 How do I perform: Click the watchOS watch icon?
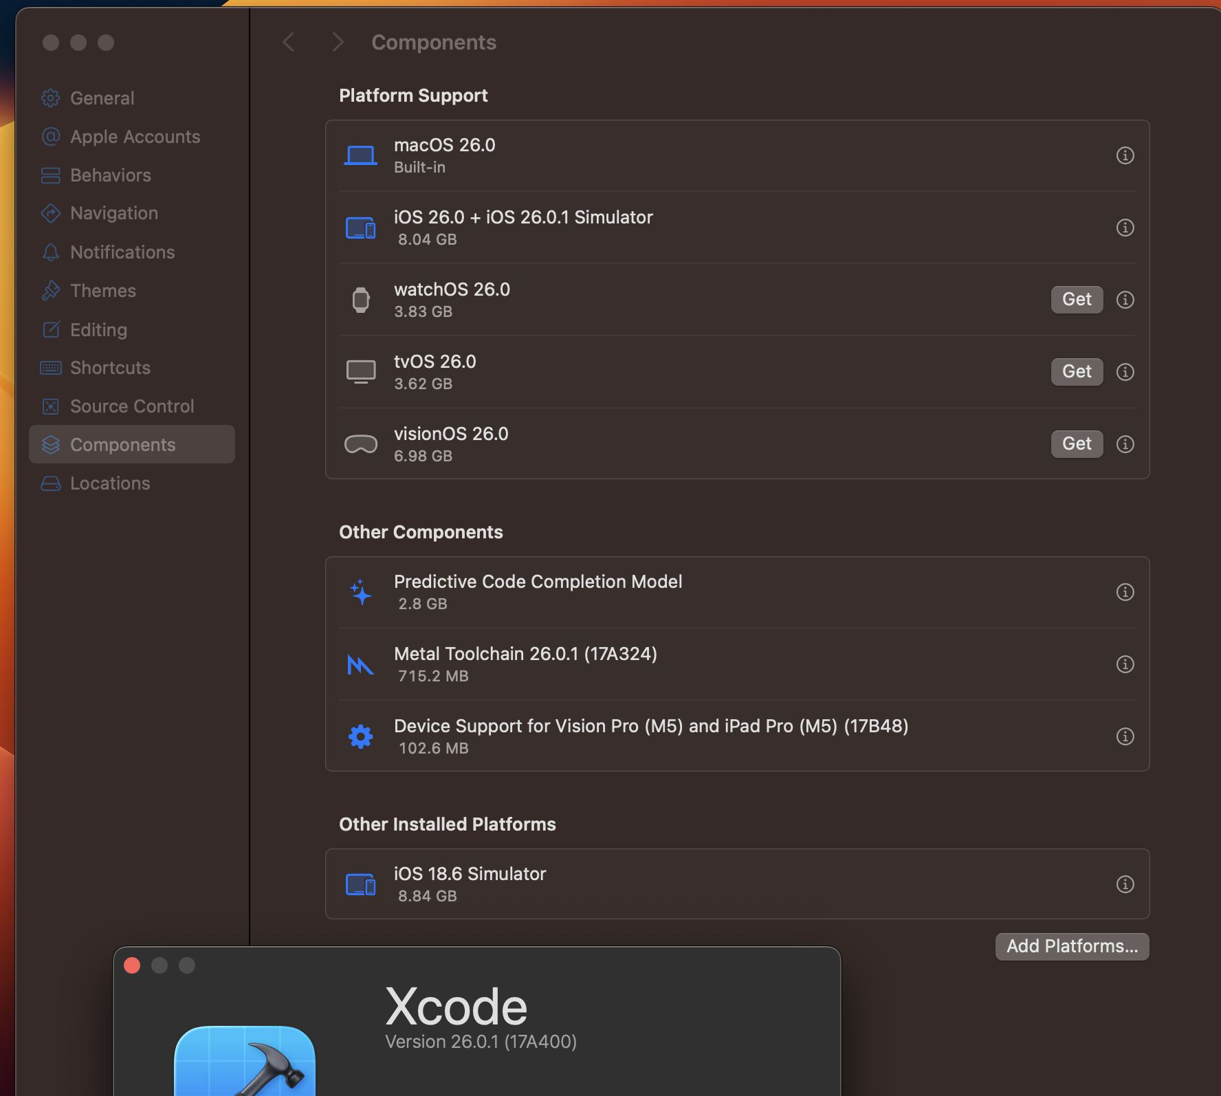point(360,300)
